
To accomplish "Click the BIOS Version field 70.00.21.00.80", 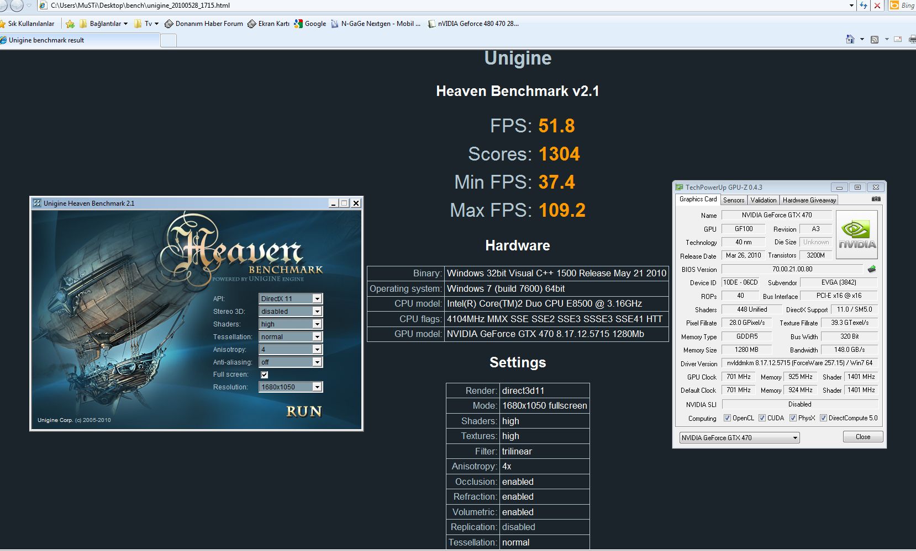I will click(x=792, y=269).
